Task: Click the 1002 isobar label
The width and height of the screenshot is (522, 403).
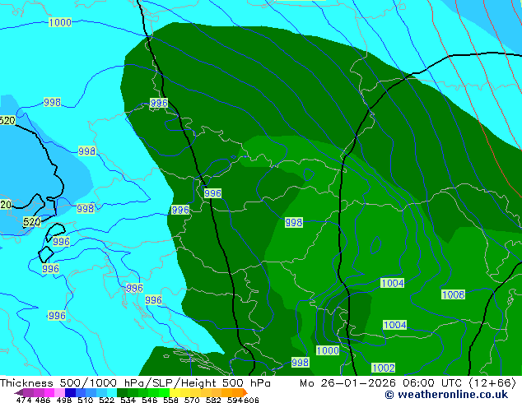Action: pos(384,368)
